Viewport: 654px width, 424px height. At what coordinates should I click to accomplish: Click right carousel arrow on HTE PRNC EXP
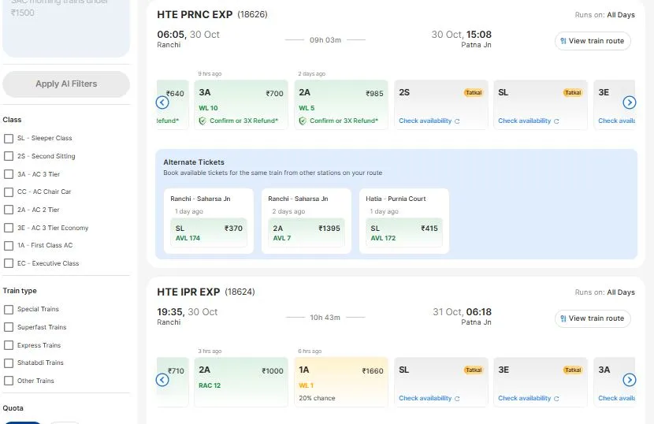tap(629, 102)
